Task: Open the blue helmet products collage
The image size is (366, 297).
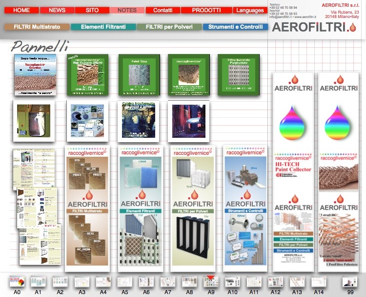Action: (x=87, y=121)
